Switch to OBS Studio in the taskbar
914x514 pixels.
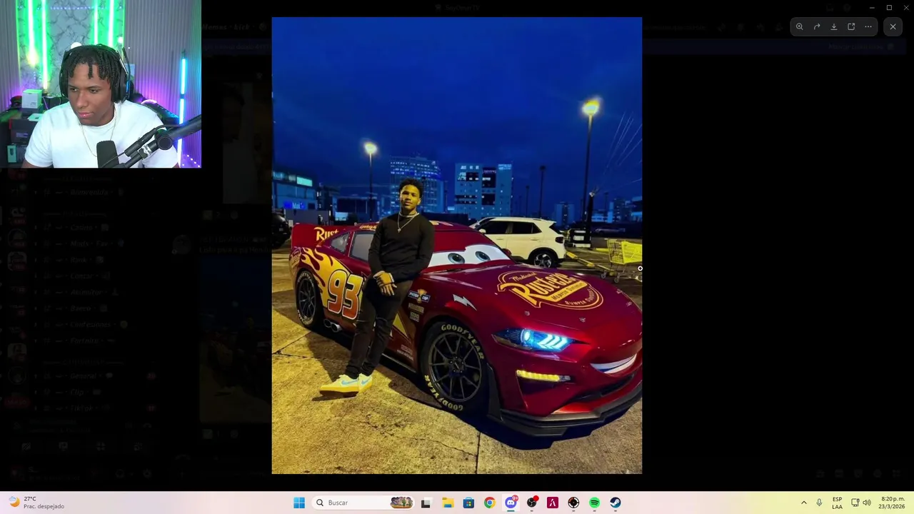click(x=531, y=503)
